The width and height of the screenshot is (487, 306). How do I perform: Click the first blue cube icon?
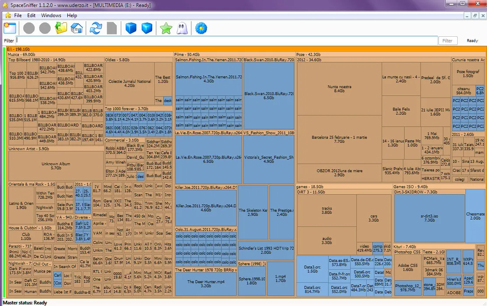point(131,28)
